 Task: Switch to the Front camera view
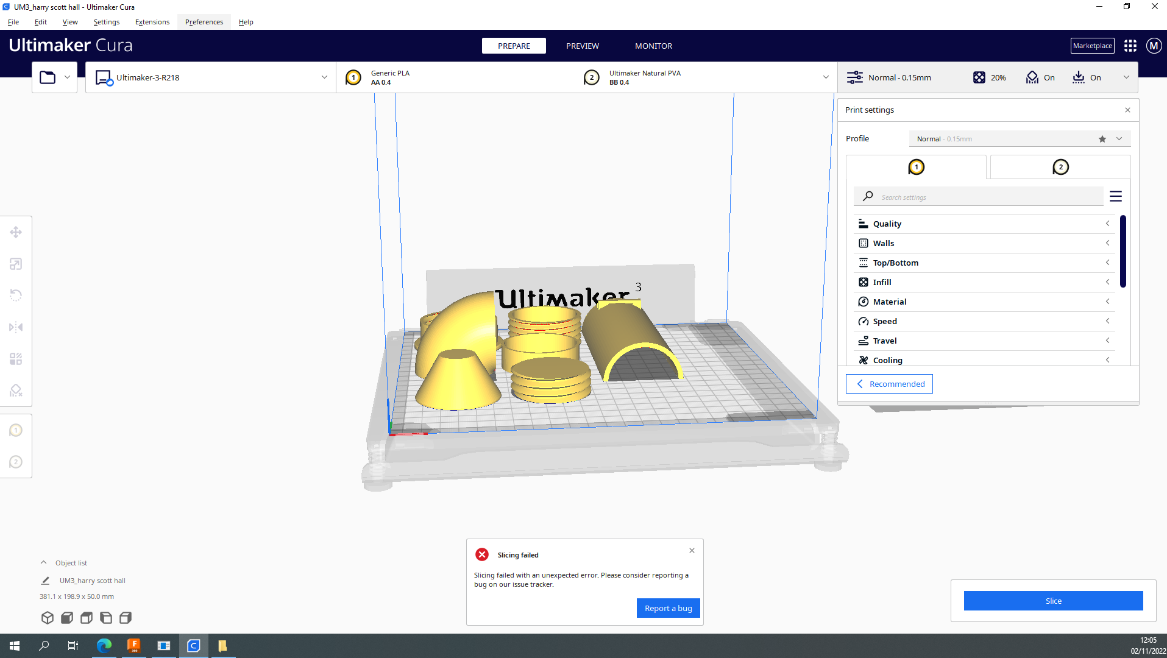pos(67,617)
